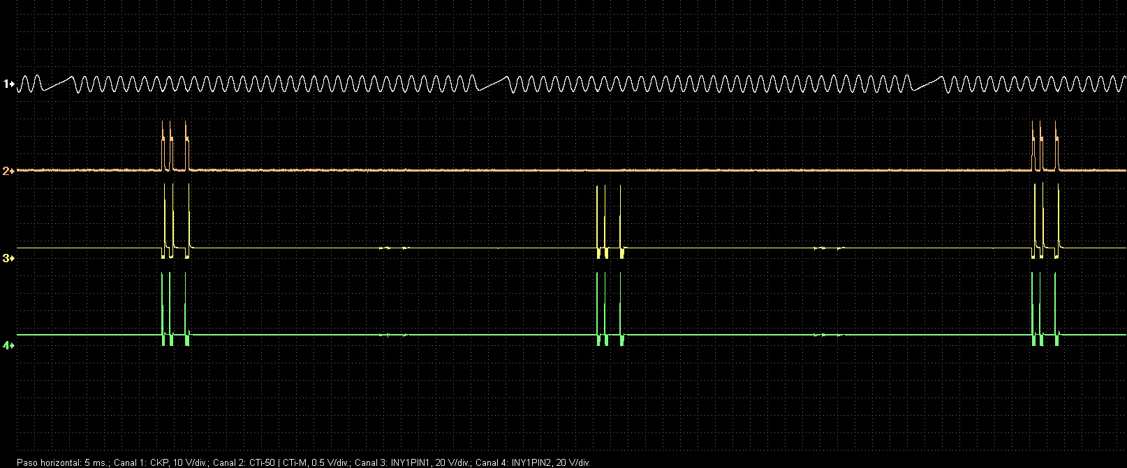This screenshot has width=1127, height=468.
Task: Click the yellow channel 3 marker
Action: tap(8, 258)
